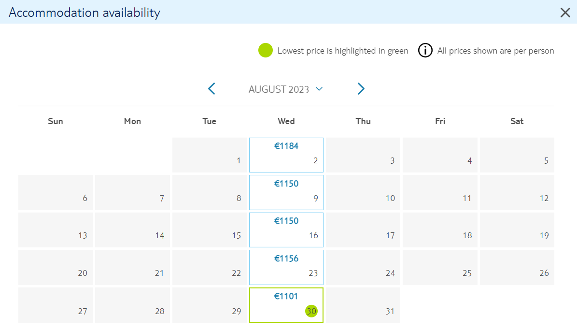
Task: Go to the previous month arrow
Action: (211, 89)
